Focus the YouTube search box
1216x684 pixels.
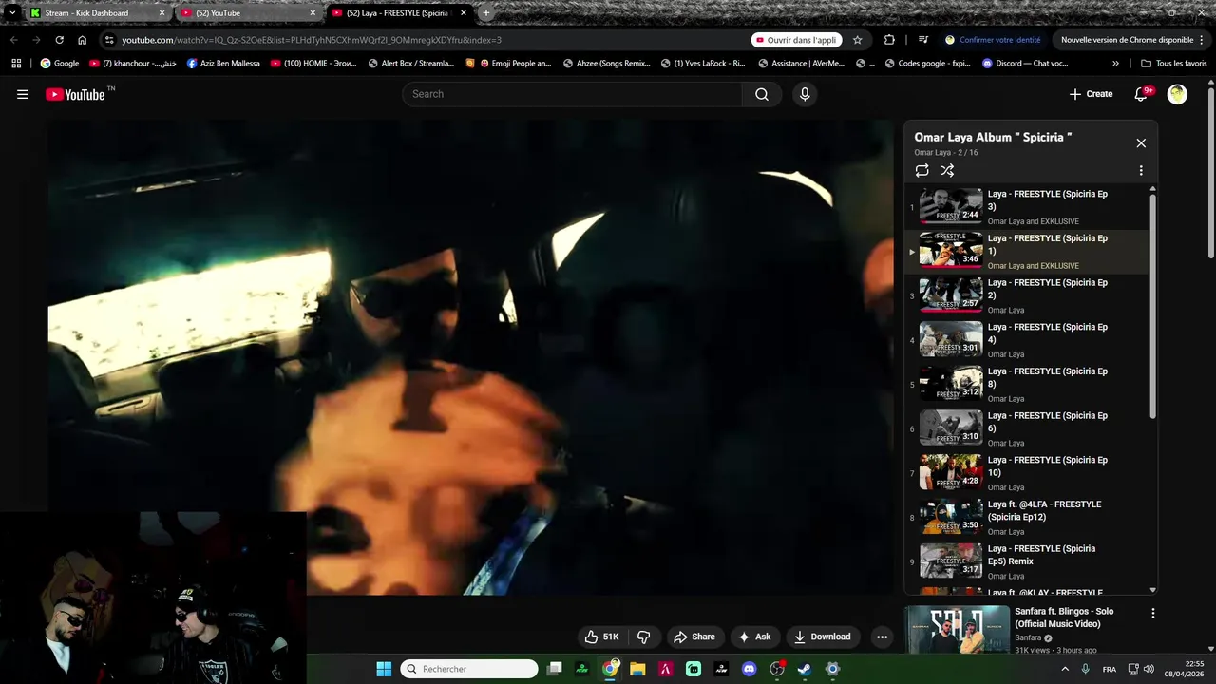tap(573, 94)
